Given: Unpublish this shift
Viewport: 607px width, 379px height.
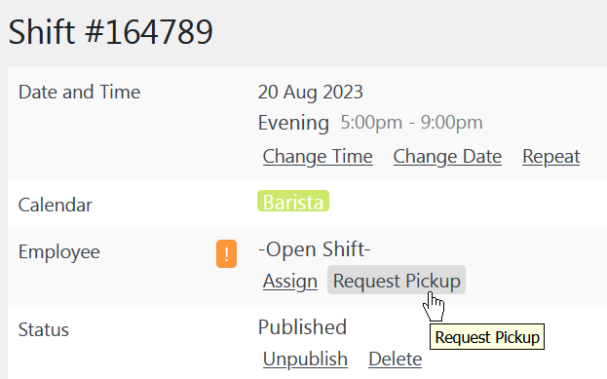Looking at the screenshot, I should click(305, 359).
